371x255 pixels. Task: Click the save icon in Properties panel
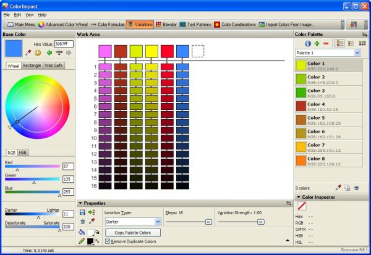click(83, 212)
